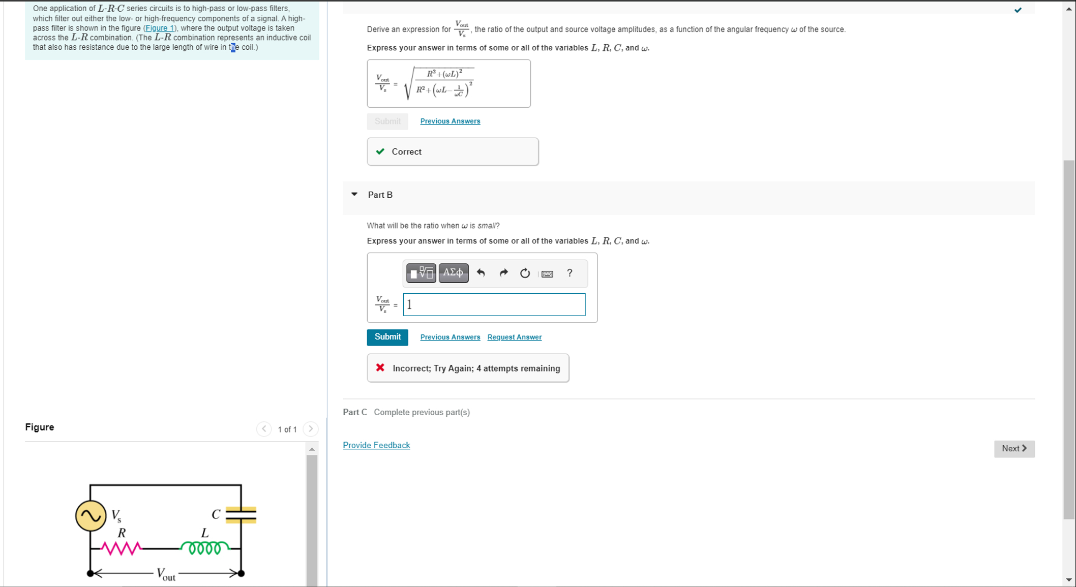The width and height of the screenshot is (1076, 587).
Task: Click the up arrow on the figure panel scrollbar
Action: pyautogui.click(x=312, y=448)
